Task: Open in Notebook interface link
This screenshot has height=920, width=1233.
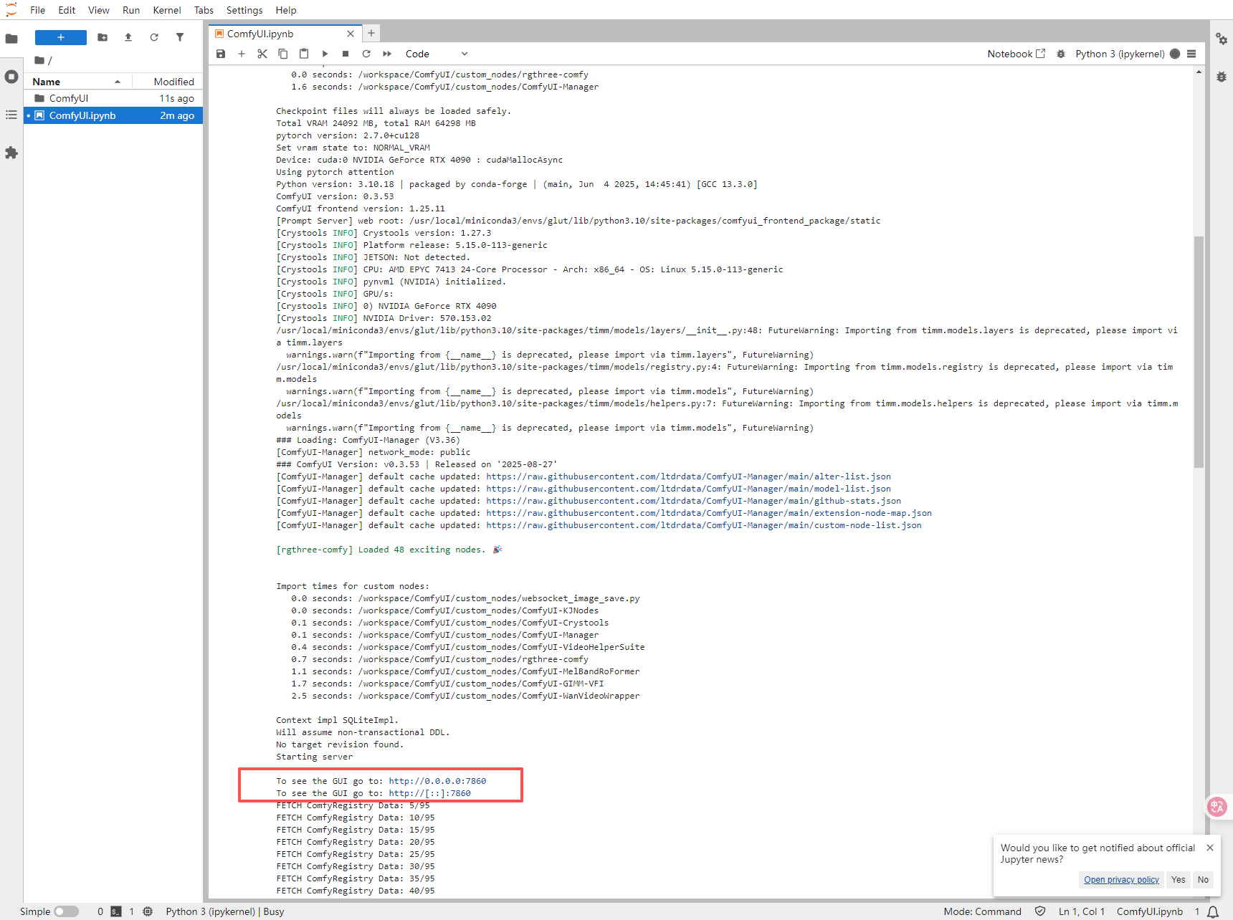Action: point(1017,54)
